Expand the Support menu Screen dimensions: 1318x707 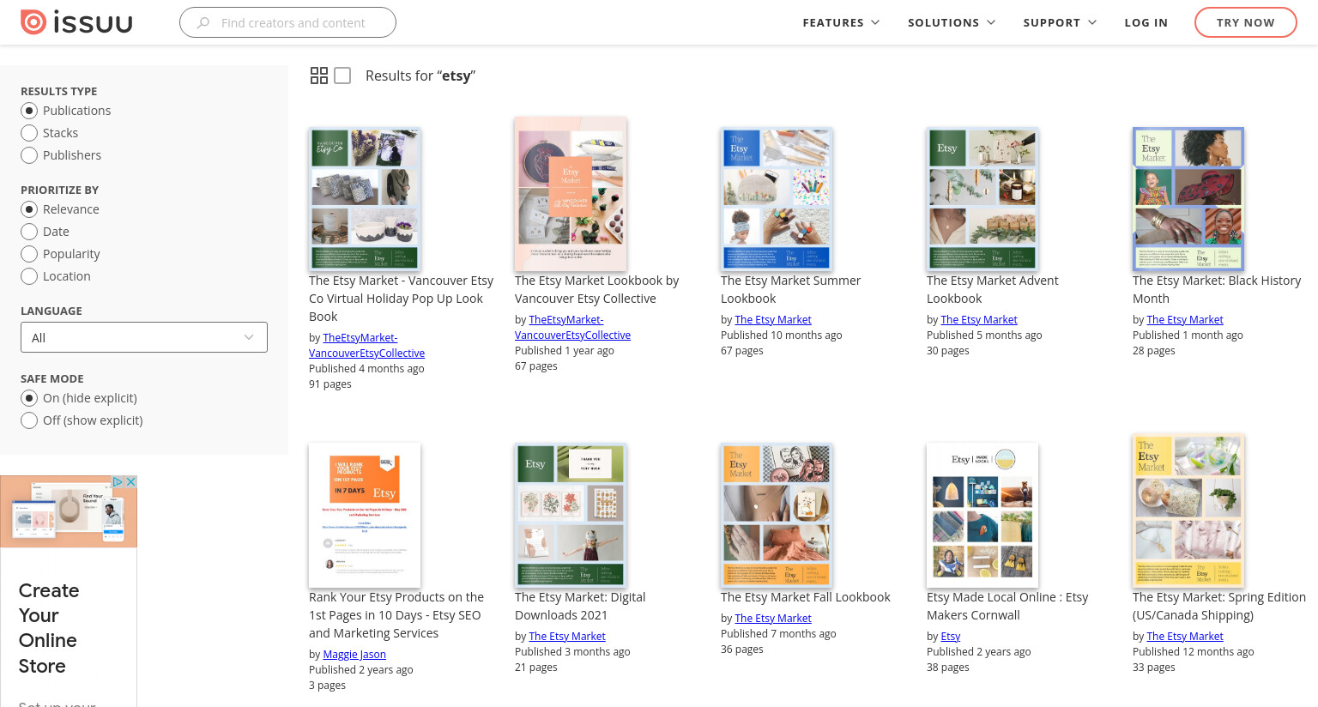tap(1060, 23)
